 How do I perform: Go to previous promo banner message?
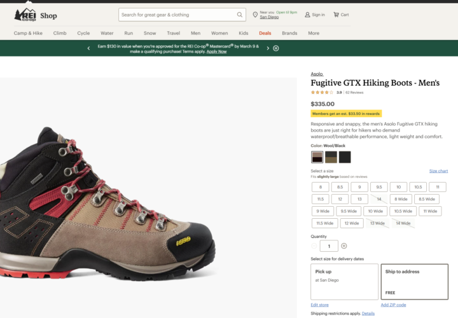pyautogui.click(x=88, y=48)
